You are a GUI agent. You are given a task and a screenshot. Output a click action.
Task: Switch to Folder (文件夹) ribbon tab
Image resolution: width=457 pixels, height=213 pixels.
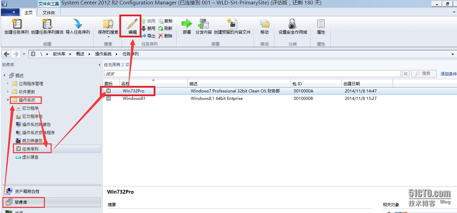coord(49,13)
